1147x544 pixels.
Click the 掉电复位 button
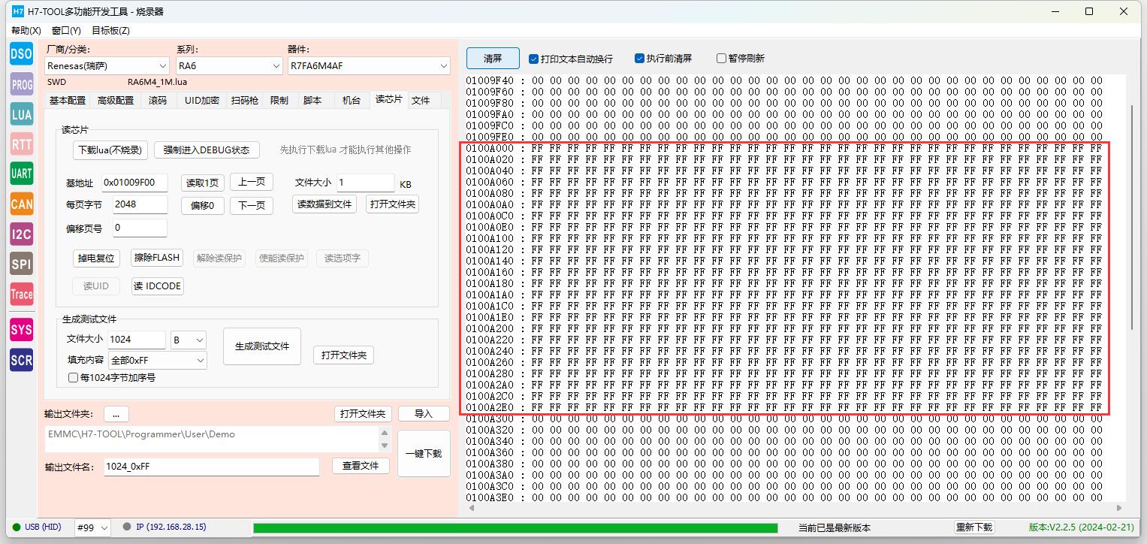click(96, 258)
